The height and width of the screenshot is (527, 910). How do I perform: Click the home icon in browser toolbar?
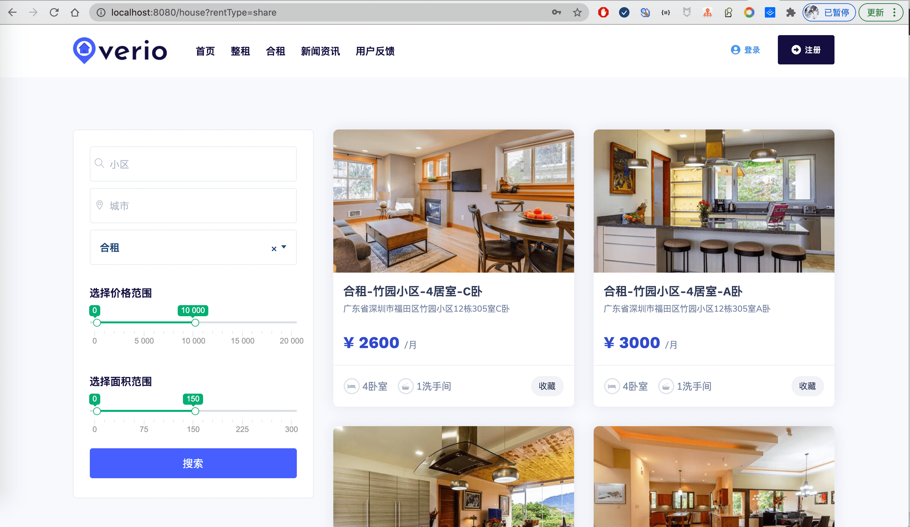click(75, 12)
